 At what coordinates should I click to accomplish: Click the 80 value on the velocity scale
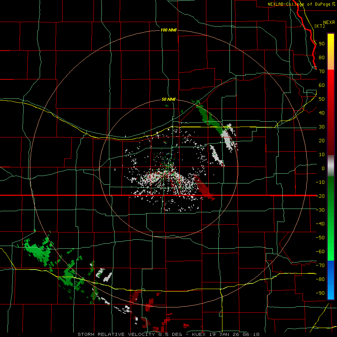322,57
